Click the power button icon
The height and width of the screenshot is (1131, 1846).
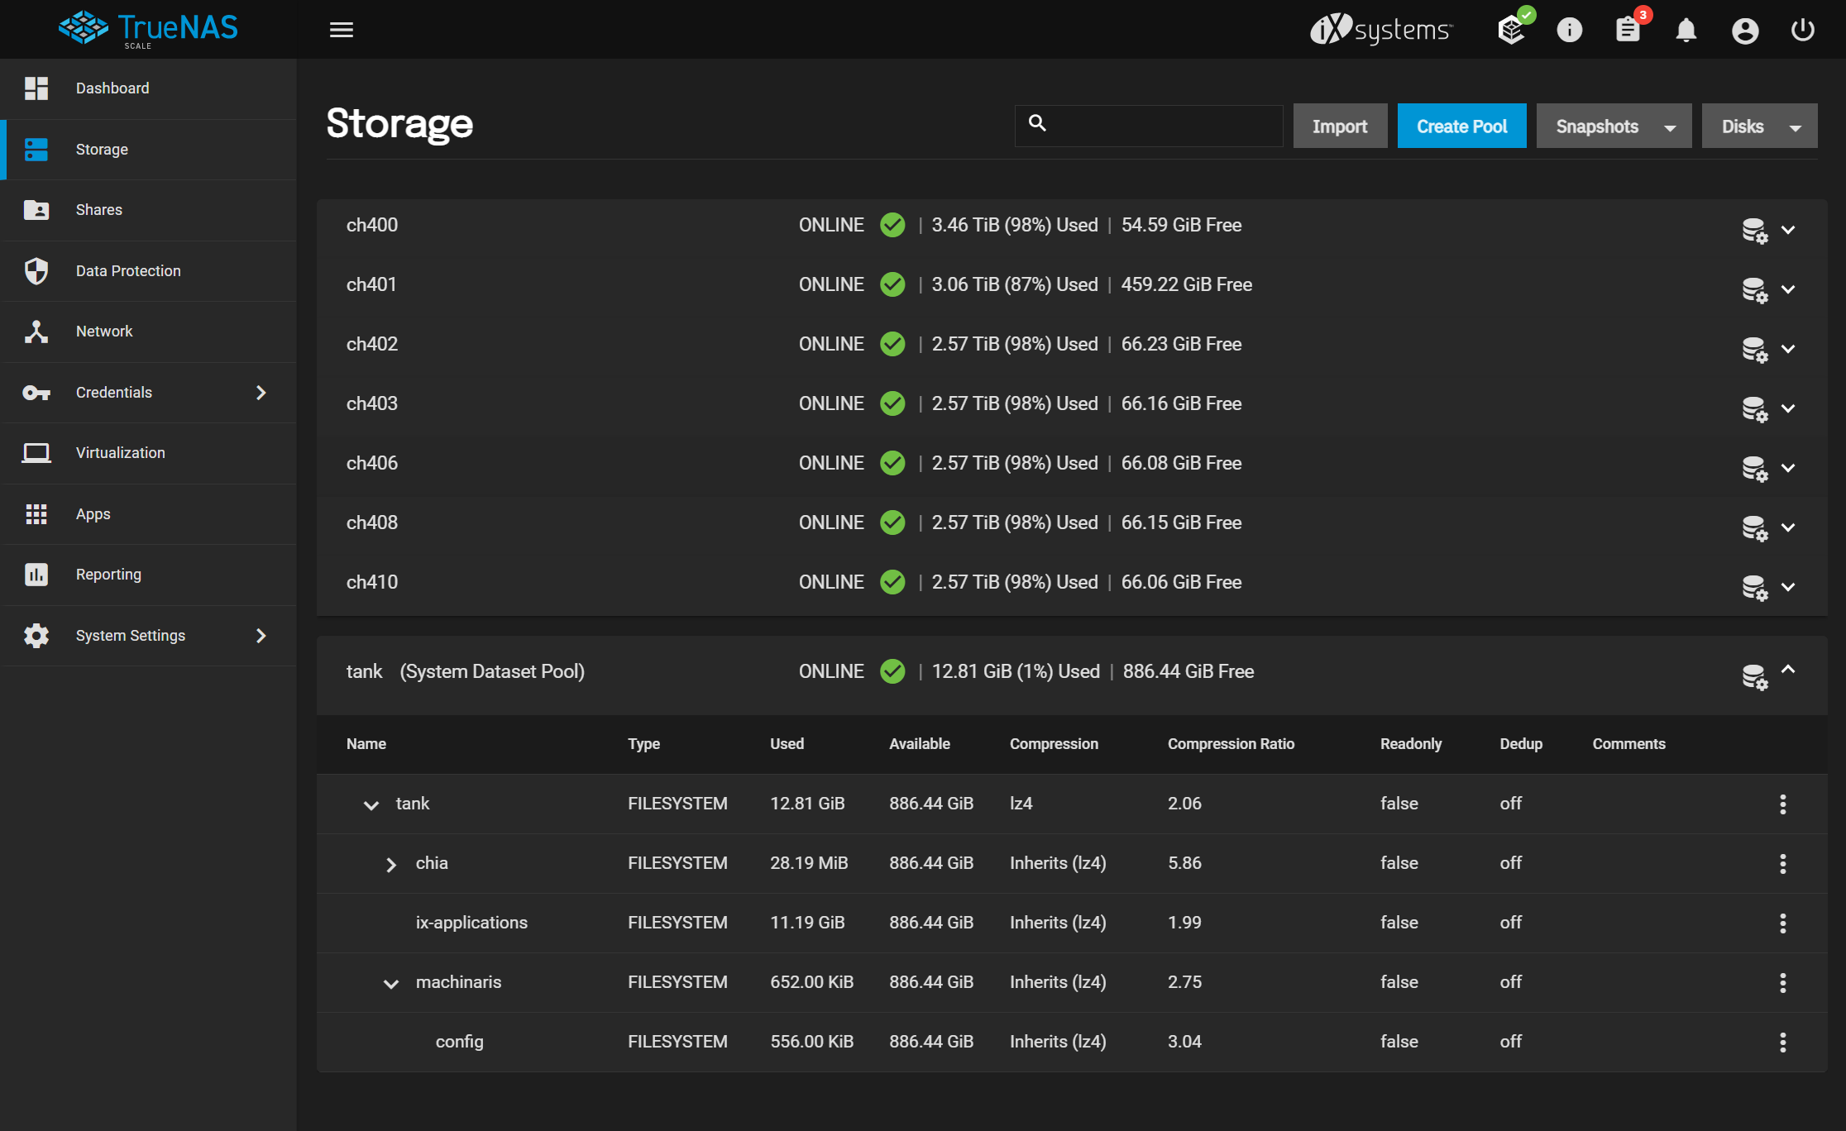[x=1802, y=30]
